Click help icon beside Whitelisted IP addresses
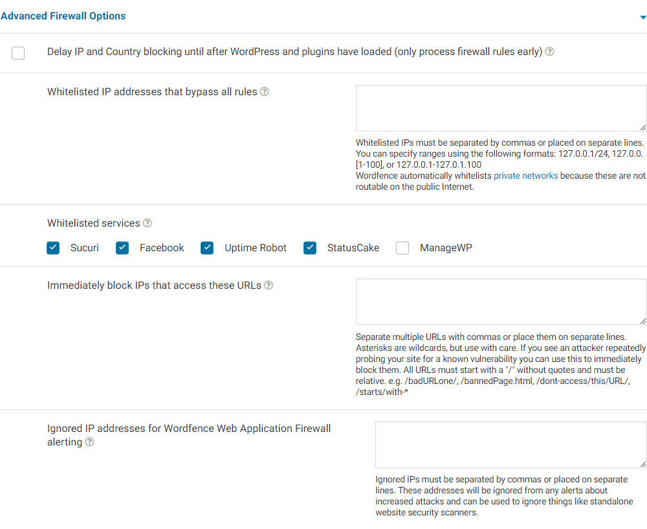Image resolution: width=647 pixels, height=529 pixels. pyautogui.click(x=265, y=92)
